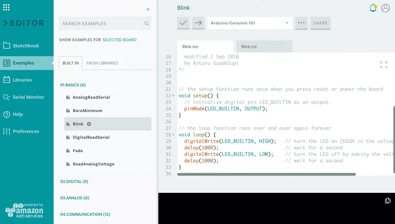Expand the 02.DIGITAL category

[x=74, y=181]
